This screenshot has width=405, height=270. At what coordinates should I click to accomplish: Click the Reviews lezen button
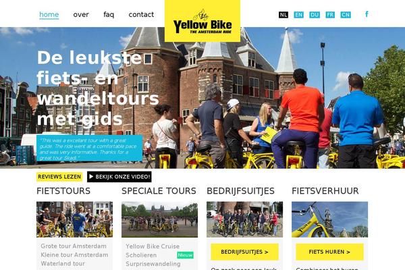coord(59,177)
